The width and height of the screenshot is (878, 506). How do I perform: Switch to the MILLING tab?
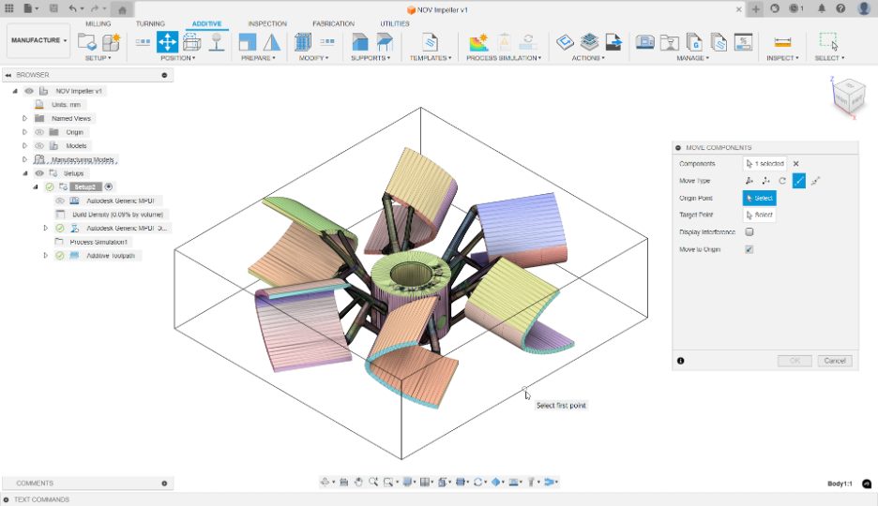tap(97, 23)
